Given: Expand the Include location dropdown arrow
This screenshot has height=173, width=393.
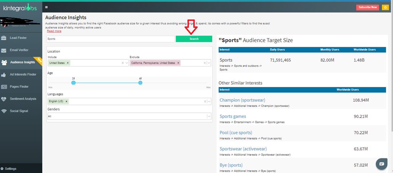Looking at the screenshot, I should pyautogui.click(x=126, y=63).
